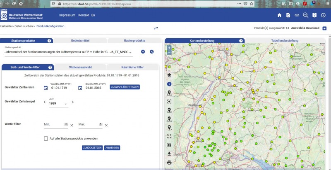The width and height of the screenshot is (331, 170).
Task: Click the printer icon on the map toolbar
Action: tap(169, 162)
